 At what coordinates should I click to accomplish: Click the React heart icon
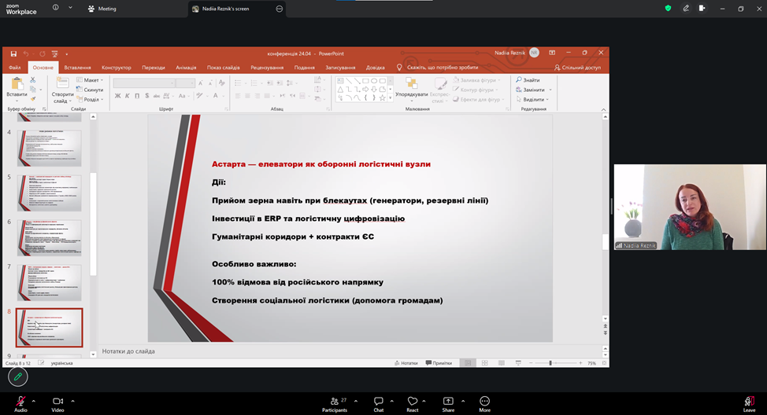(412, 401)
